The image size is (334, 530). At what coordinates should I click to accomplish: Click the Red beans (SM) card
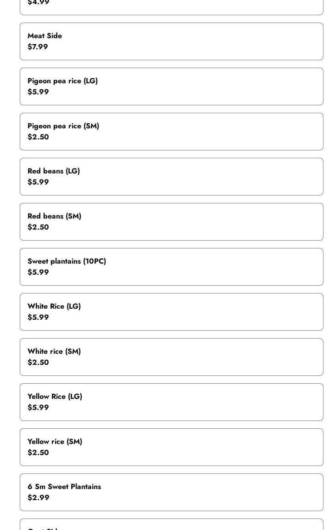coord(171,222)
